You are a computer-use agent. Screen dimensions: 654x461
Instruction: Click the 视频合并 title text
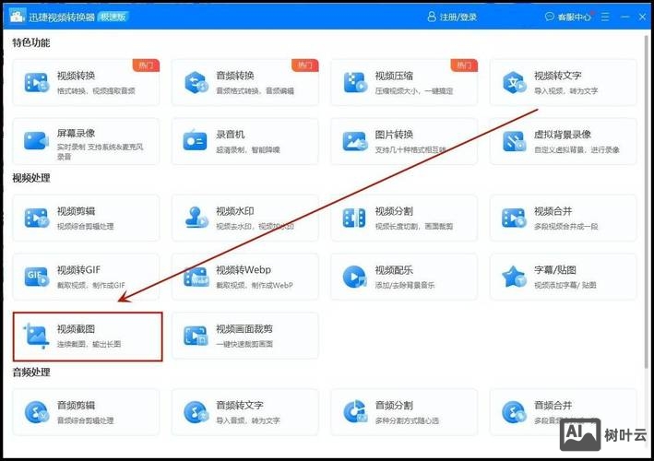pos(553,211)
